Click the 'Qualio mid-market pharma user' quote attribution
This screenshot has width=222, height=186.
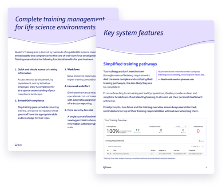click(176, 79)
